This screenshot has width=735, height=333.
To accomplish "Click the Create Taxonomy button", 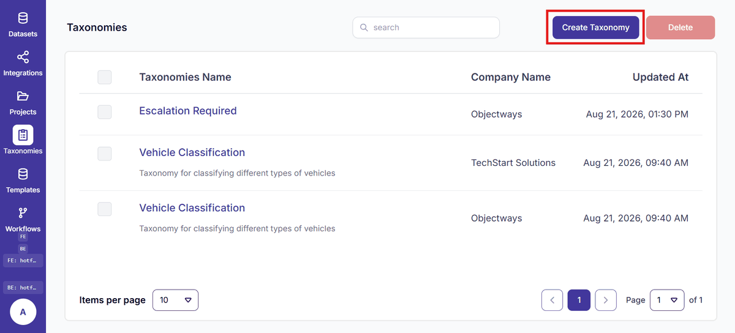I will [595, 28].
